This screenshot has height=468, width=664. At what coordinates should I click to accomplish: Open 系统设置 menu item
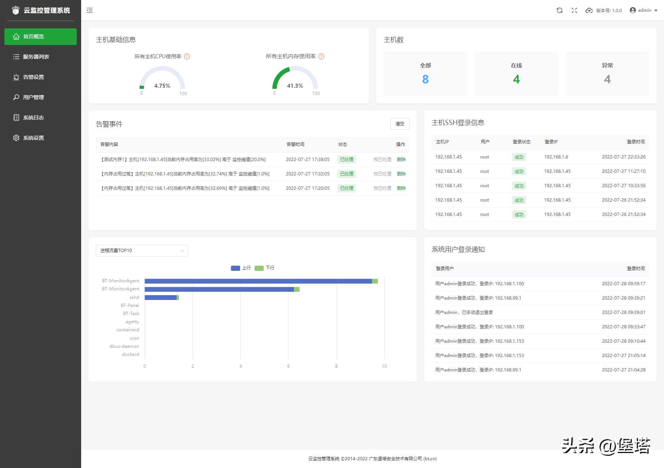(x=41, y=138)
